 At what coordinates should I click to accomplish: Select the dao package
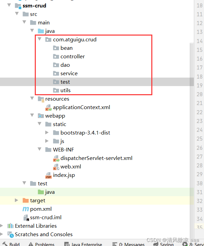coord(65,65)
